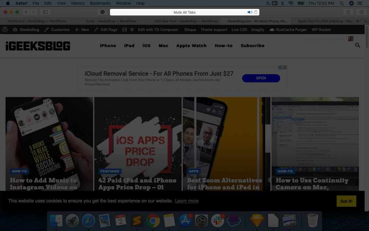Open the WordPress logo menu in admin bar
The height and width of the screenshot is (231, 369).
tap(5, 30)
